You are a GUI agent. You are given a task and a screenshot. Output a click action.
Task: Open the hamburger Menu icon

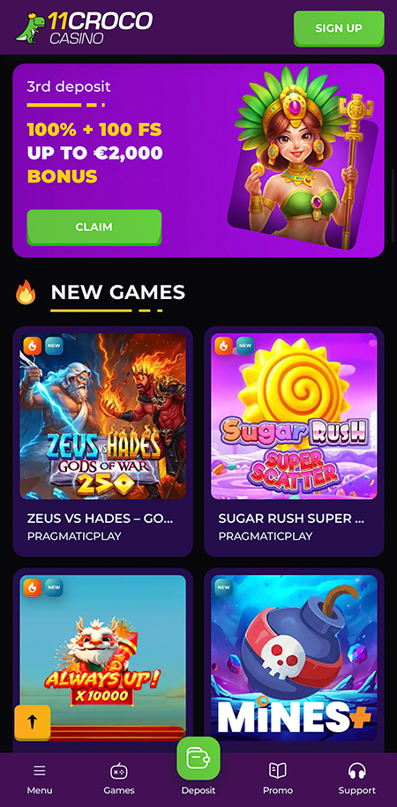pos(40,771)
